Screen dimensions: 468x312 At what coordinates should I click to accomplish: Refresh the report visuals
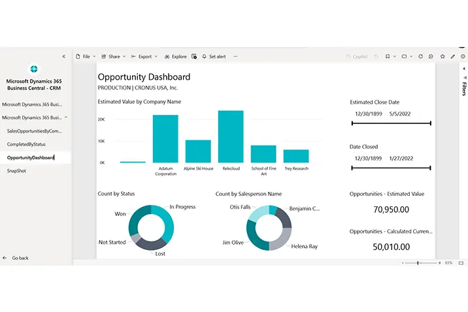tap(420, 56)
